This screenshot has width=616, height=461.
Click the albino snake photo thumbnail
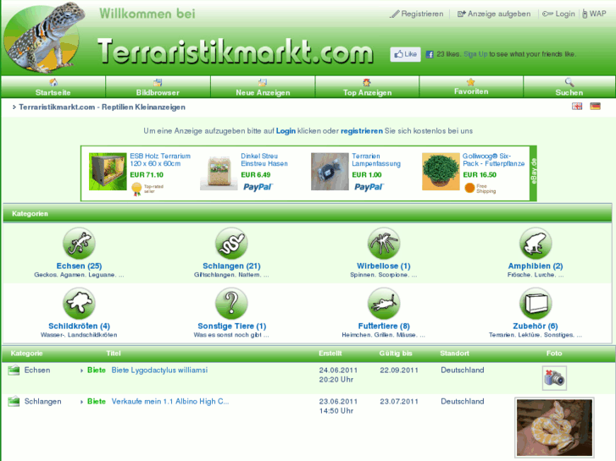pos(554,427)
